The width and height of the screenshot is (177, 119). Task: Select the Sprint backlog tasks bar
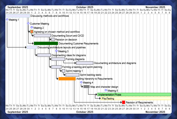72,75
